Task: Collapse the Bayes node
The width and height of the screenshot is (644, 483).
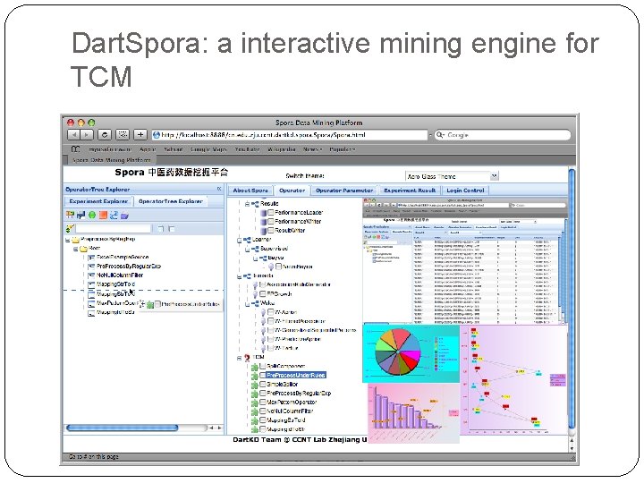Action: click(255, 258)
